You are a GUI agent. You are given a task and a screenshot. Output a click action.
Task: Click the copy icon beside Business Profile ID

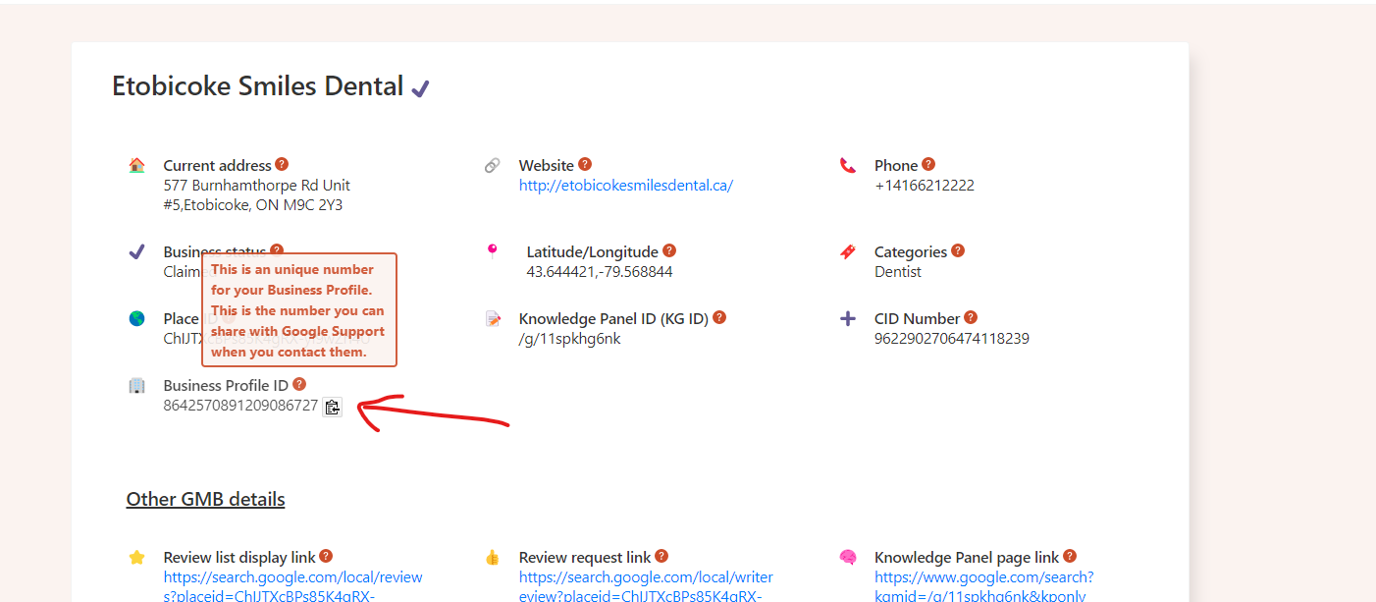click(x=332, y=407)
